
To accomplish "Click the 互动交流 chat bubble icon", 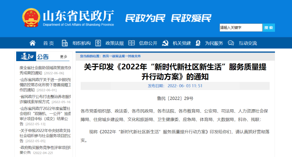I will coord(231,43).
